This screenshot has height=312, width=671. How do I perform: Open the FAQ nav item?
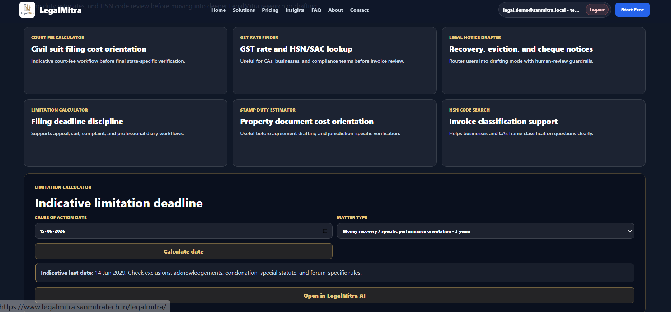[316, 10]
